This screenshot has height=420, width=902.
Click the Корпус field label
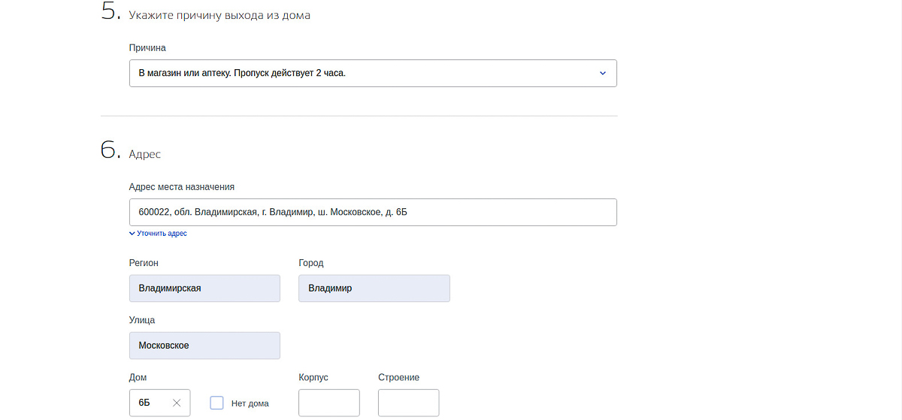(313, 377)
